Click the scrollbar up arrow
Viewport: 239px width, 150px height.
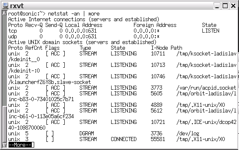click(4, 13)
